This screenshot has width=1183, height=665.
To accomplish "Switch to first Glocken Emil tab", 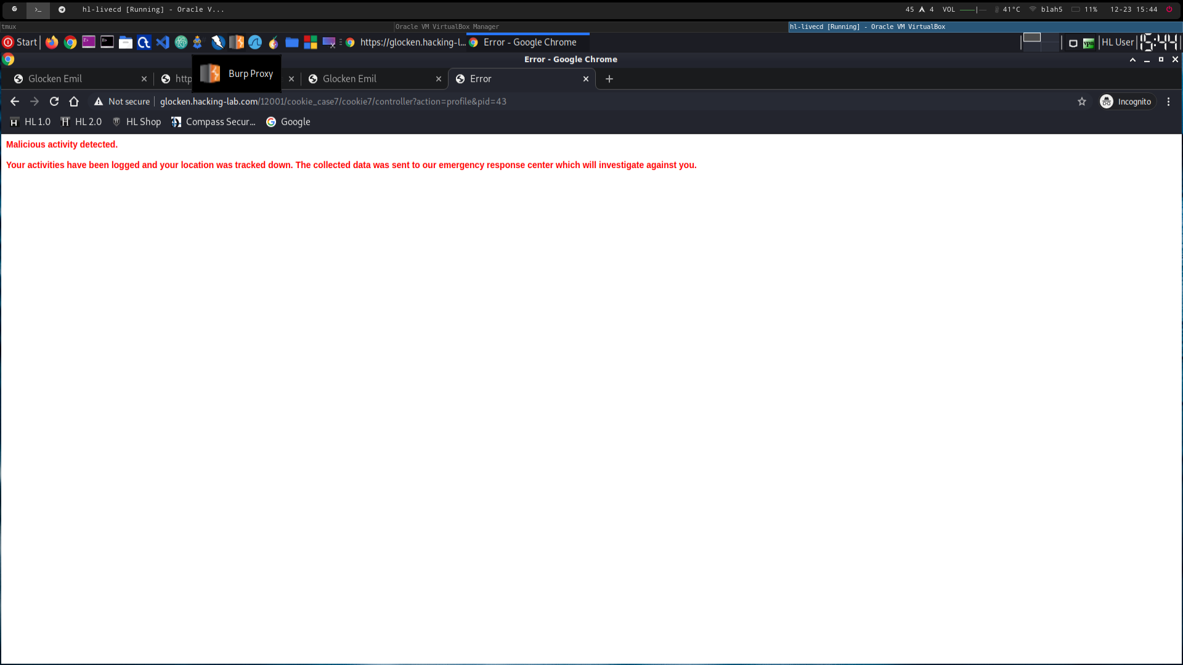I will (x=74, y=79).
